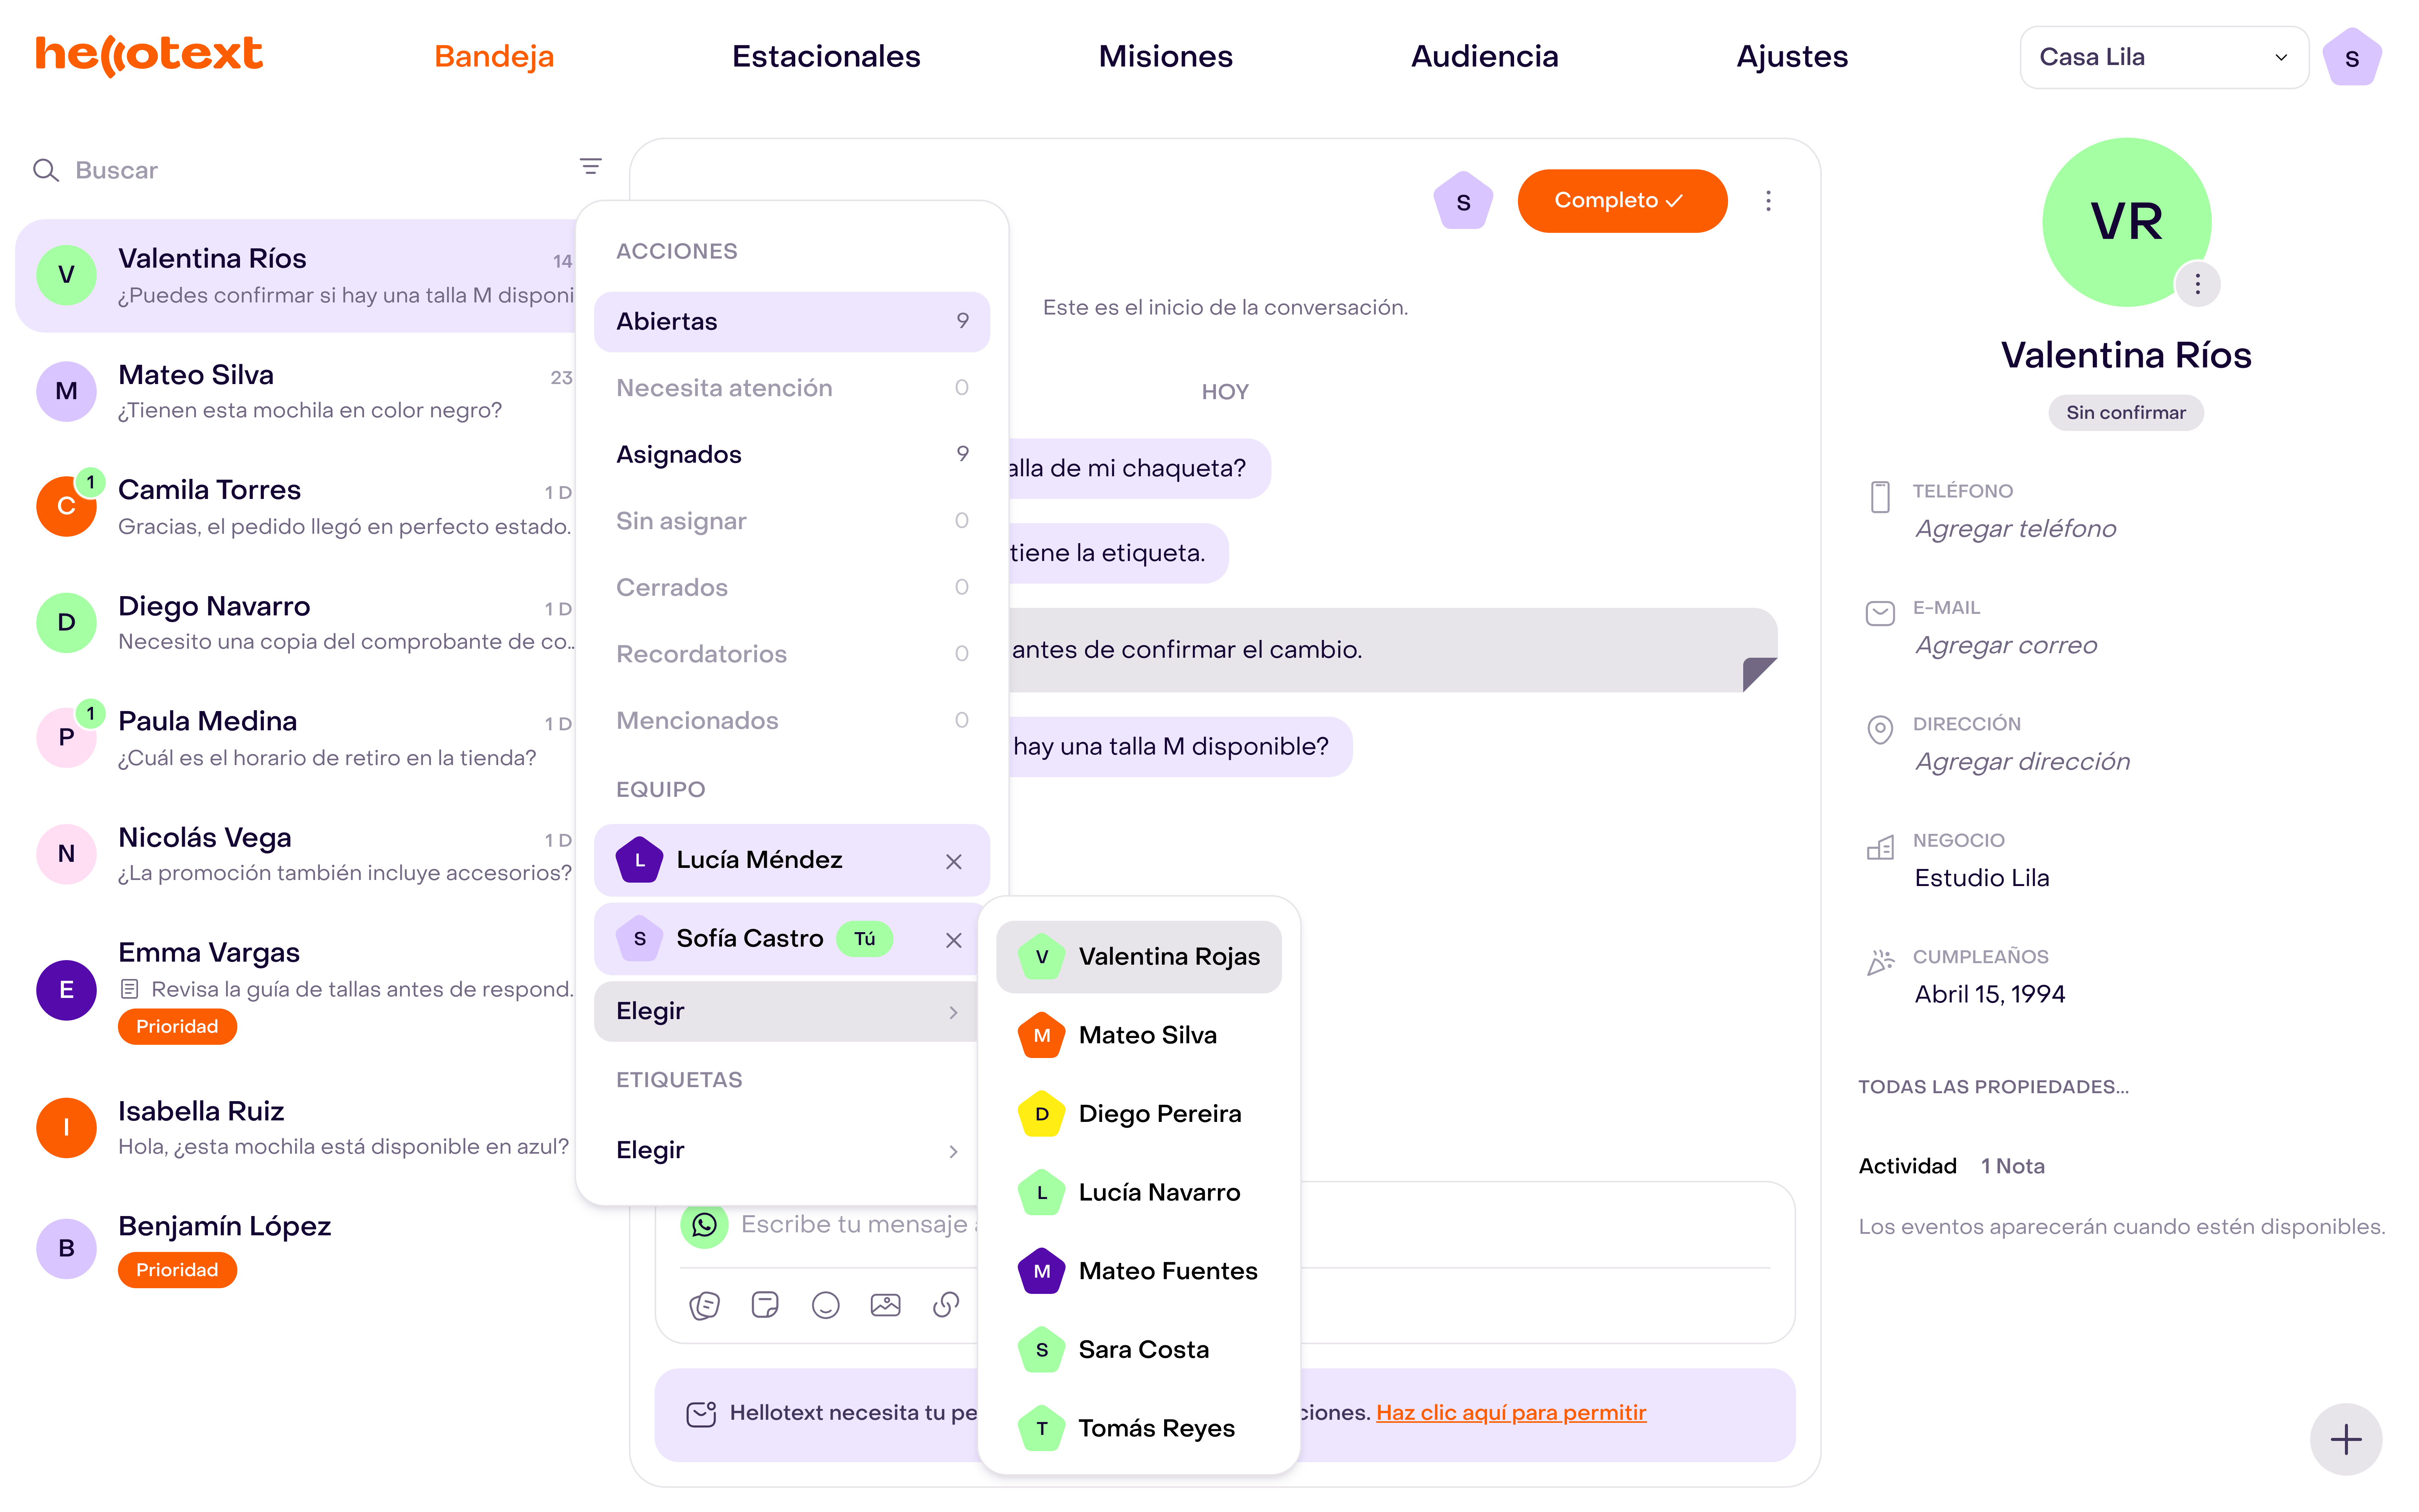Remove Sofía Castro from team filter

click(x=954, y=940)
